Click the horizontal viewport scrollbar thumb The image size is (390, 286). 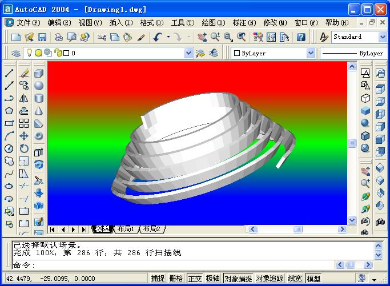pyautogui.click(x=297, y=229)
